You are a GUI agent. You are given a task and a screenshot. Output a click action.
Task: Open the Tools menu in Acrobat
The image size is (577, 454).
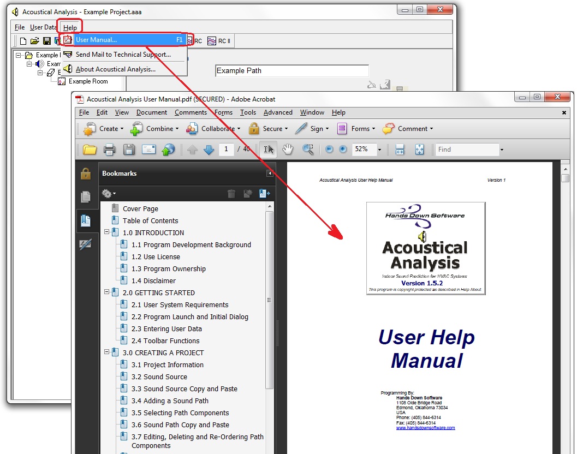pos(248,112)
